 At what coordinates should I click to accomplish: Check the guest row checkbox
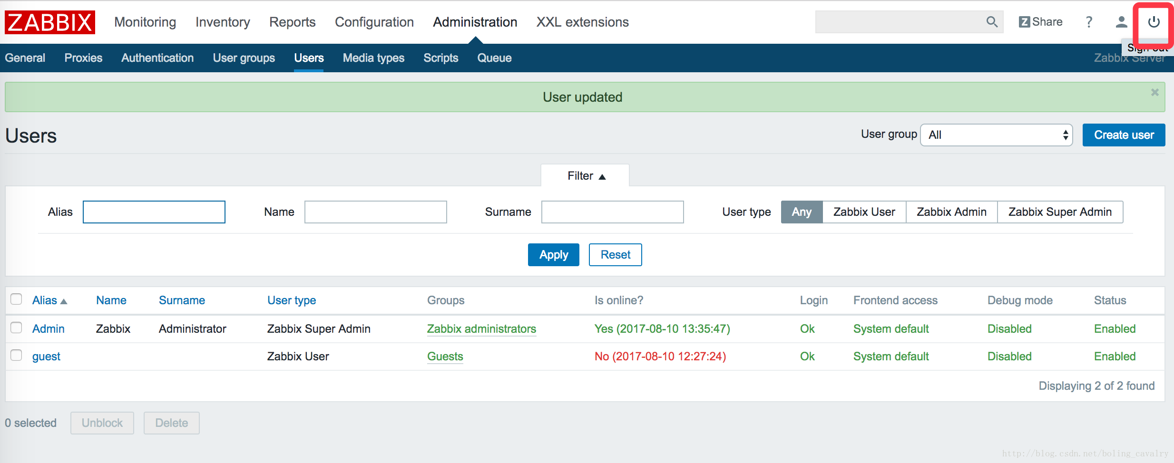[16, 355]
